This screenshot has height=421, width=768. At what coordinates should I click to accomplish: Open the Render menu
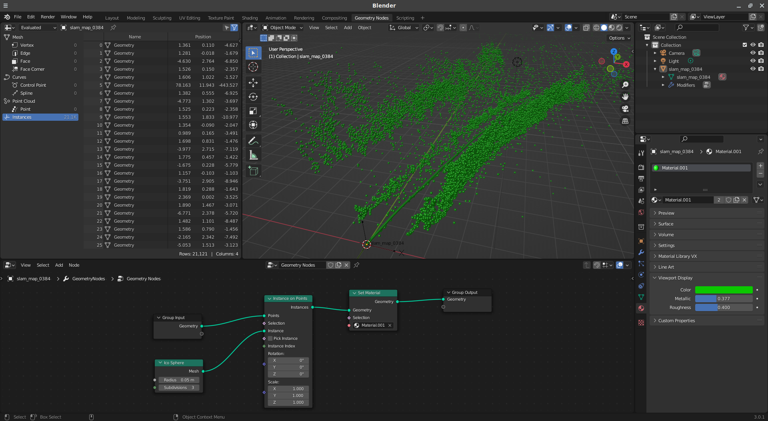coord(48,17)
